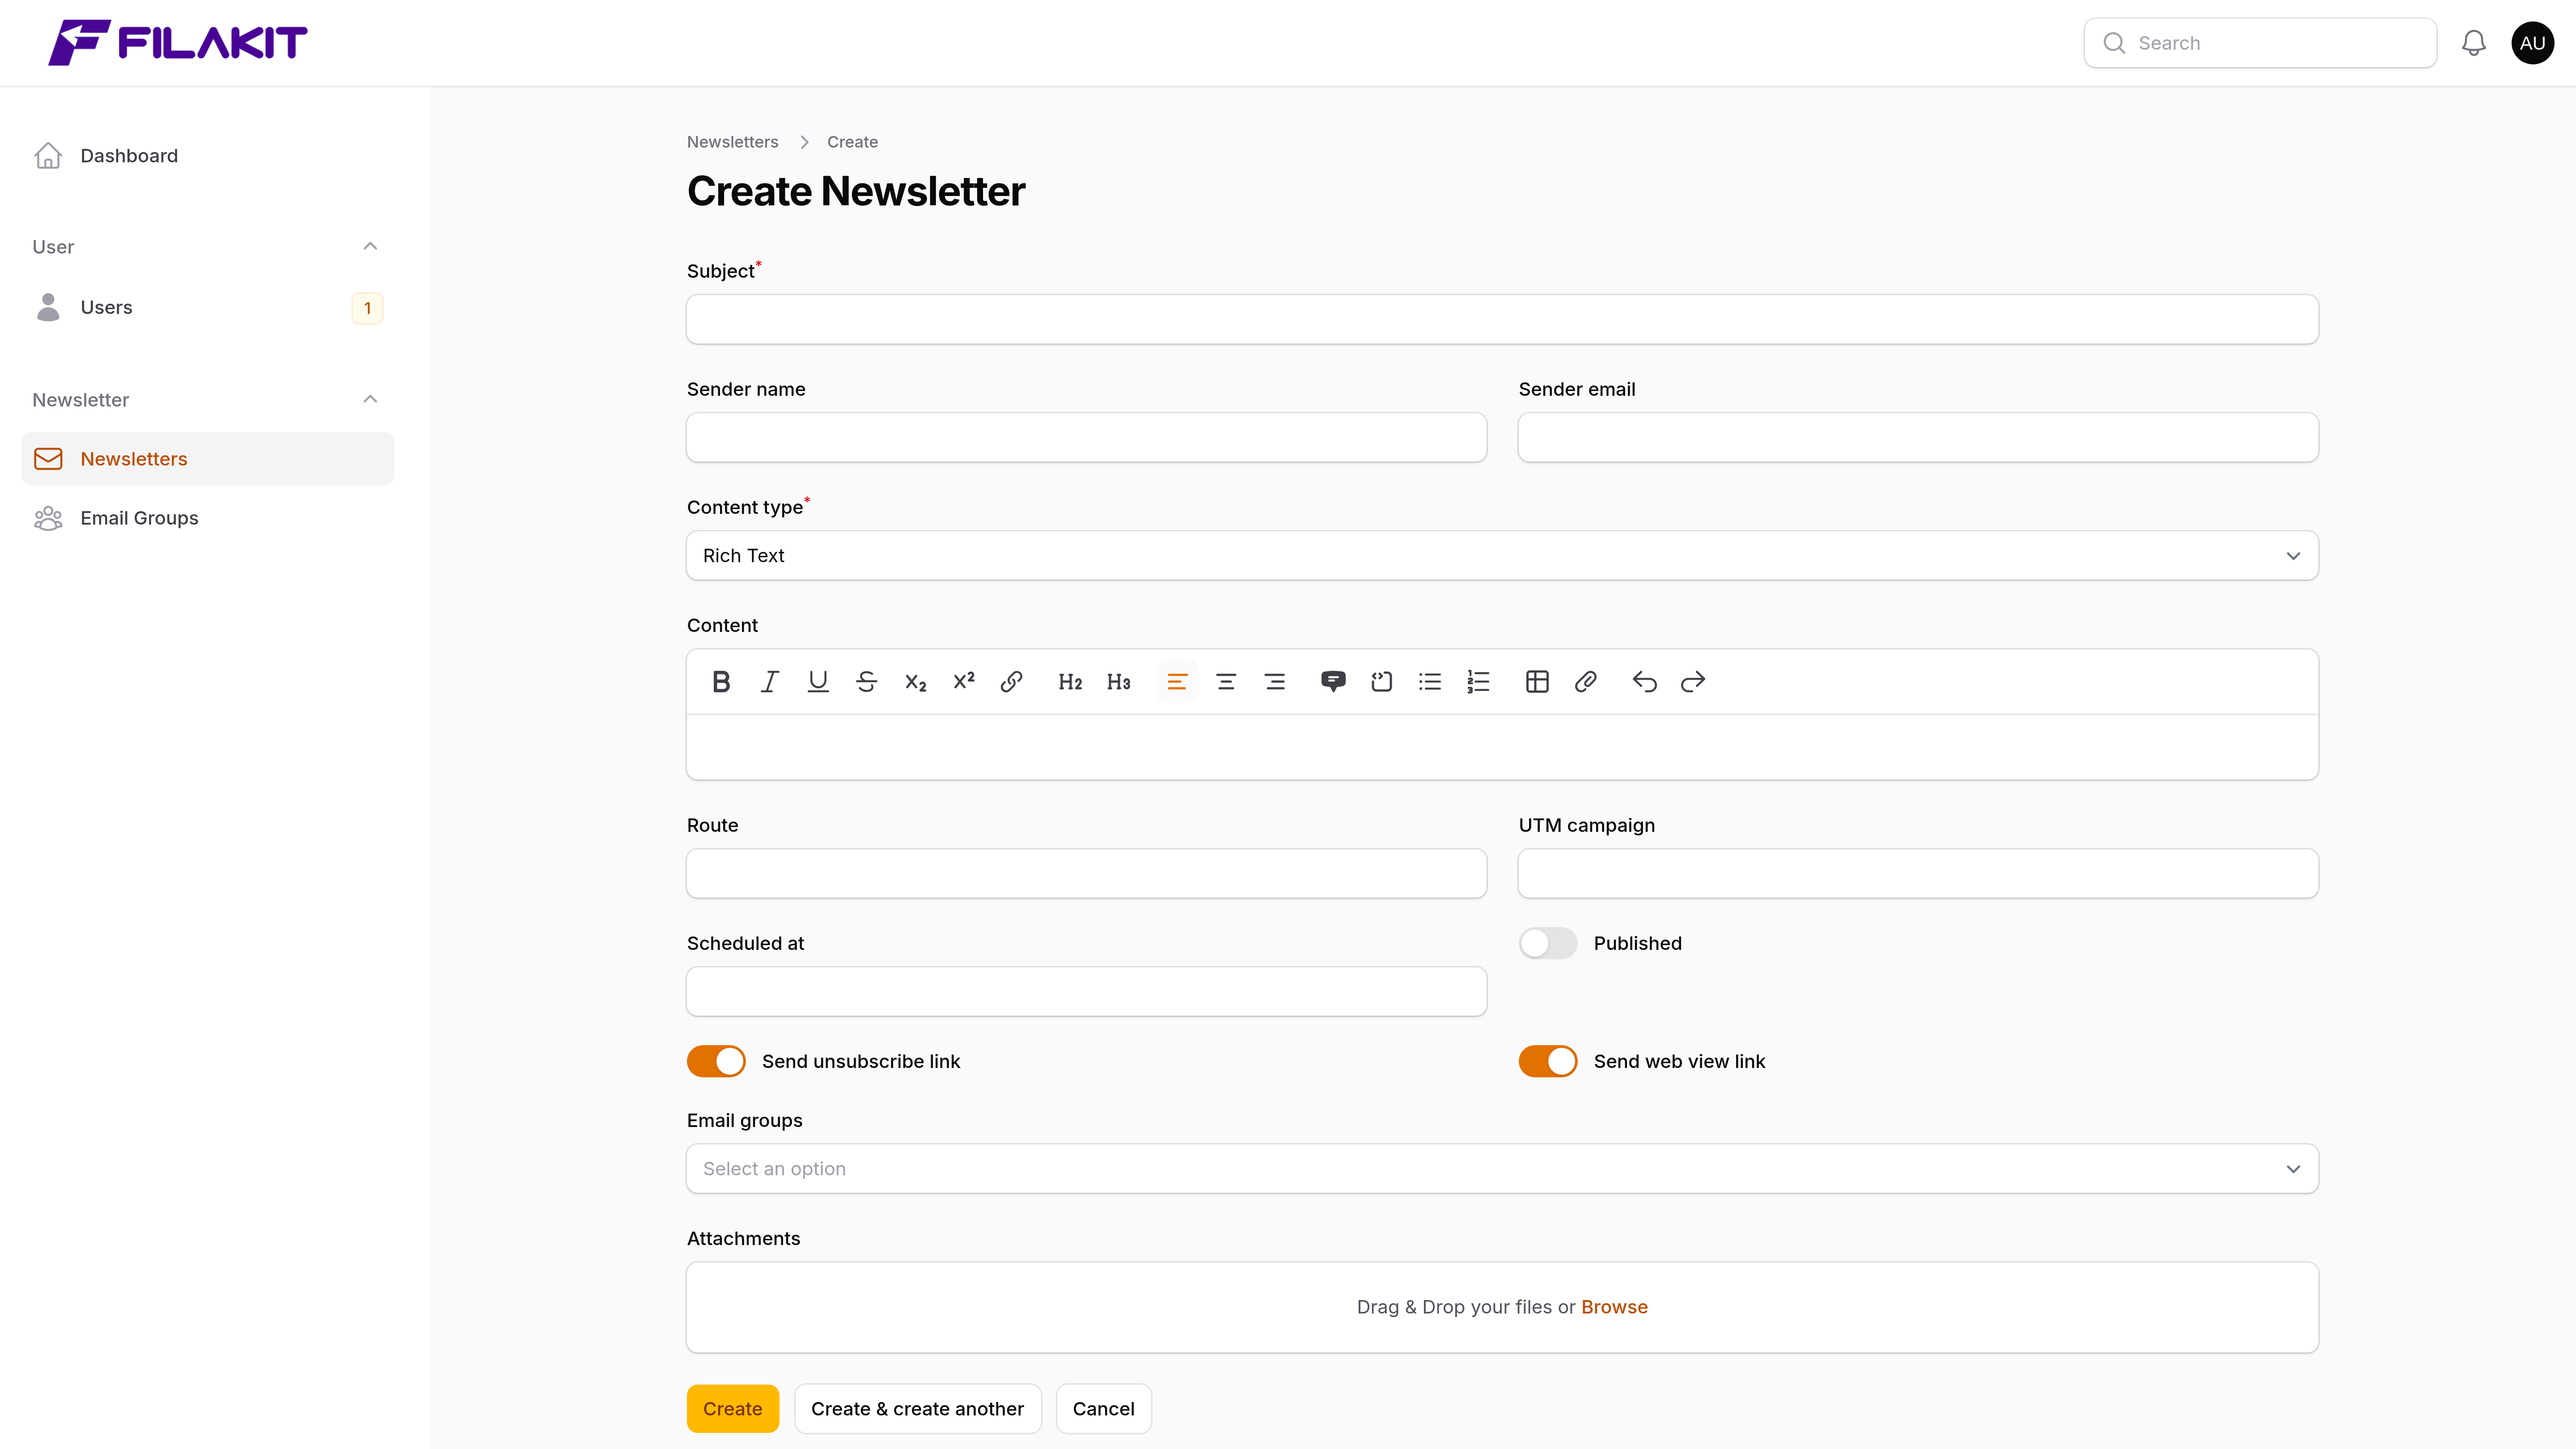Align text left in editor
The width and height of the screenshot is (2576, 1449).
[x=1177, y=682]
